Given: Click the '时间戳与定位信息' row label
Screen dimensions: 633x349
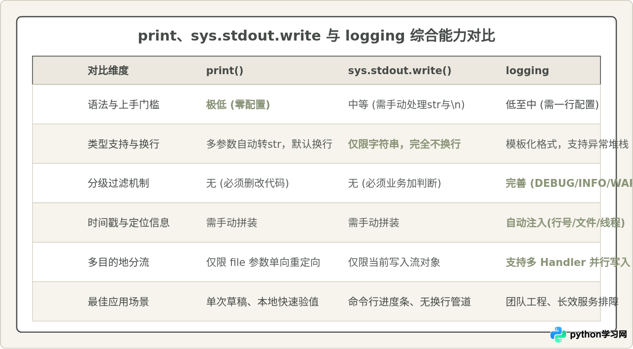Looking at the screenshot, I should click(x=129, y=222).
